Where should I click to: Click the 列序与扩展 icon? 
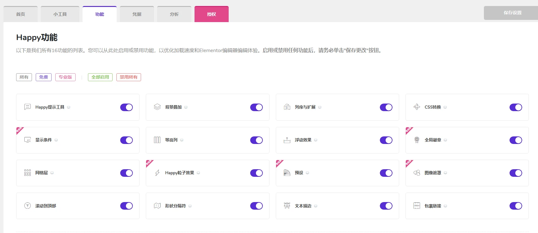(287, 107)
